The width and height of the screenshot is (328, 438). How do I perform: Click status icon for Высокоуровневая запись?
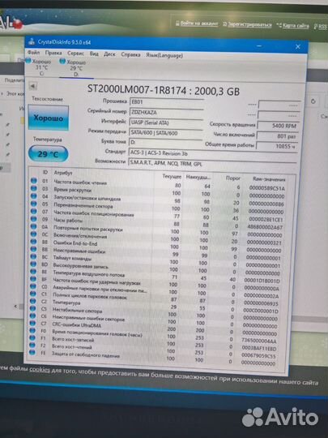click(33, 264)
